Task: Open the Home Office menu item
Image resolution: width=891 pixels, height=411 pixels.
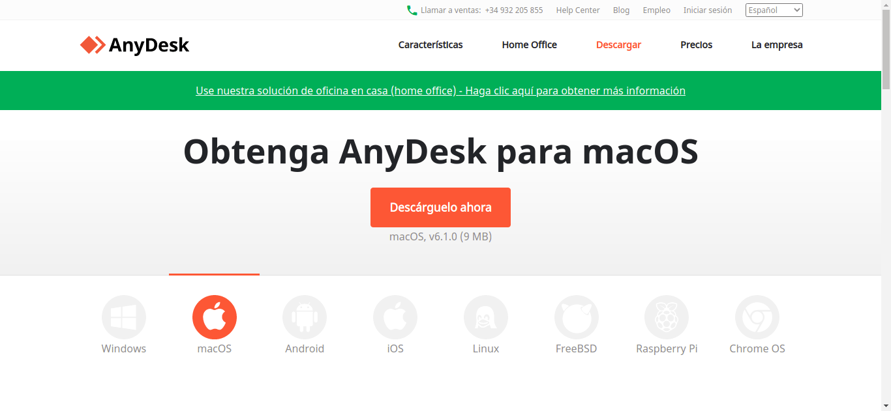Action: point(529,45)
